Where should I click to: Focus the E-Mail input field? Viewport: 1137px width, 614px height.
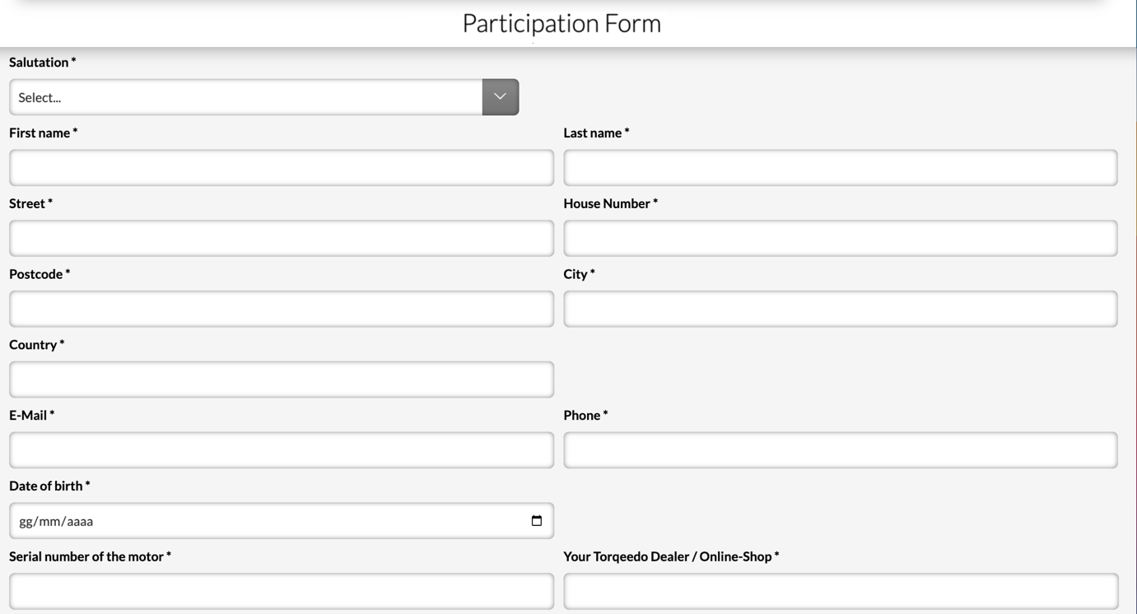point(282,451)
